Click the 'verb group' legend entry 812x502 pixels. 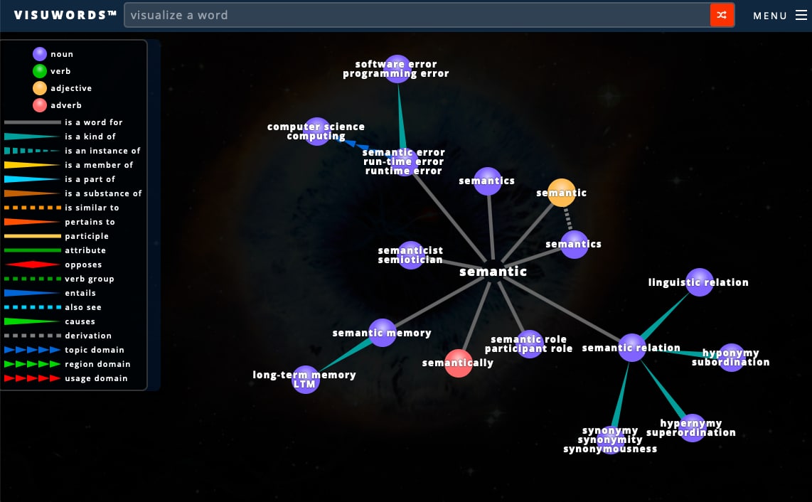[x=59, y=279]
